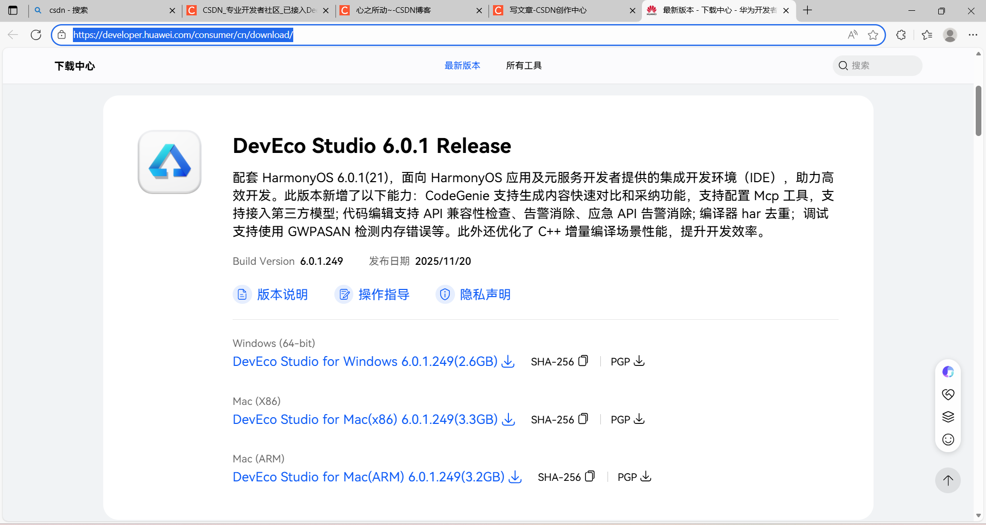Click download icon for Mac(x86) package
This screenshot has width=986, height=525.
pos(508,419)
